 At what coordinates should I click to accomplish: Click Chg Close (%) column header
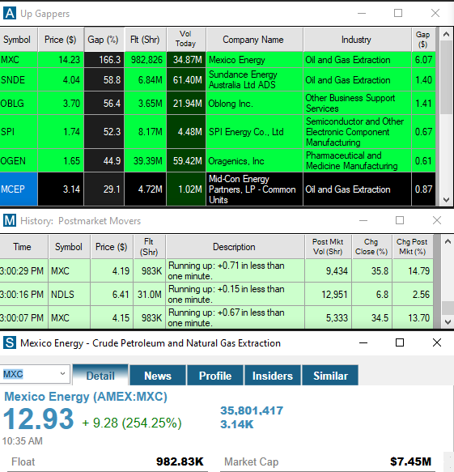point(372,247)
